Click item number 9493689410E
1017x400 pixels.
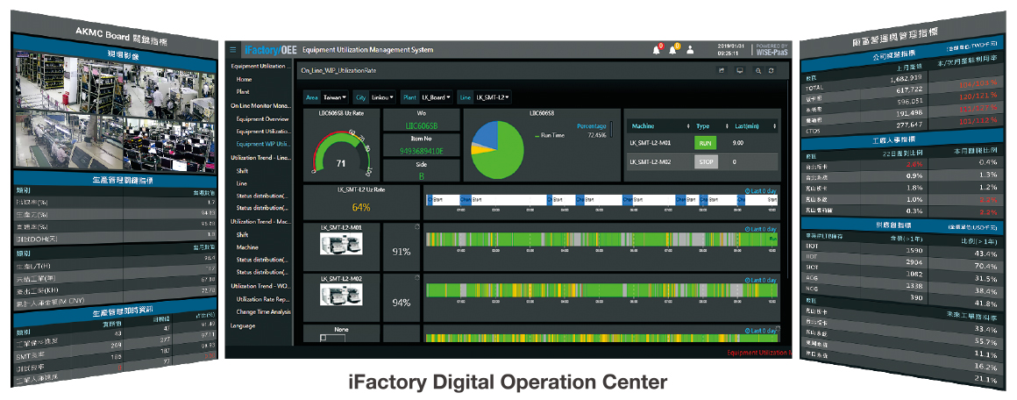(421, 151)
